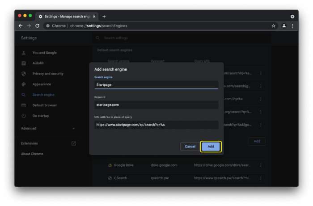
Task: Click the Google Drive logo icon
Action: [110, 165]
